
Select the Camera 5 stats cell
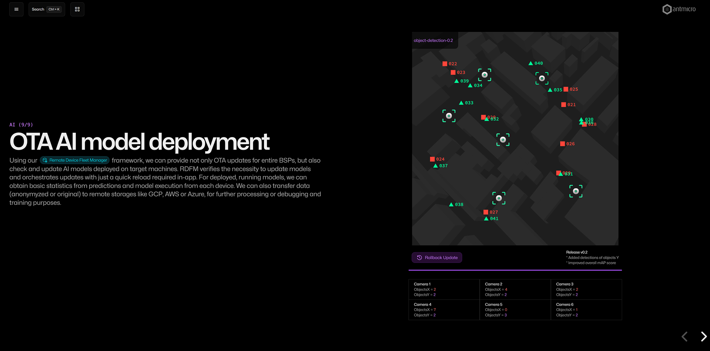[515, 310]
